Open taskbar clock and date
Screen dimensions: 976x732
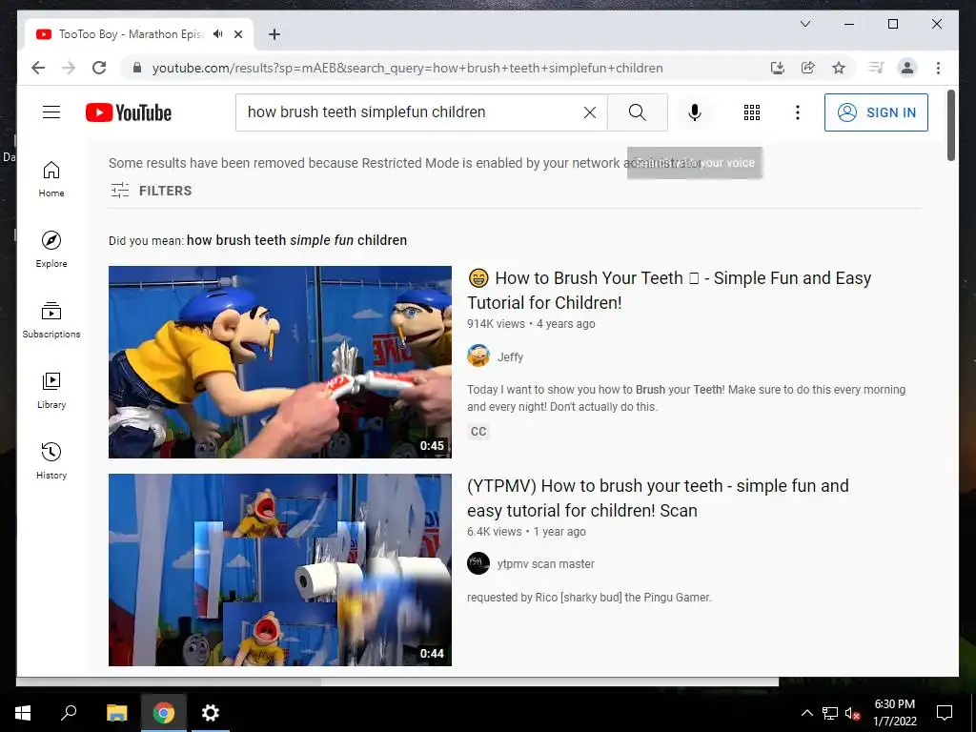tap(894, 713)
